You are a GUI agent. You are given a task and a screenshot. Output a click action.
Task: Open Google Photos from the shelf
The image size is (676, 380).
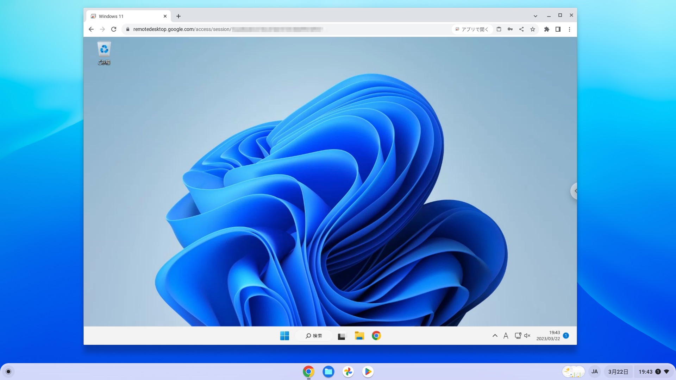(x=348, y=372)
